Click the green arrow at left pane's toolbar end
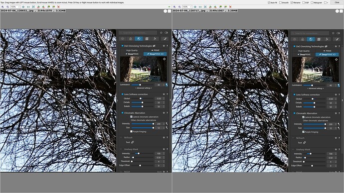 click(x=169, y=7)
